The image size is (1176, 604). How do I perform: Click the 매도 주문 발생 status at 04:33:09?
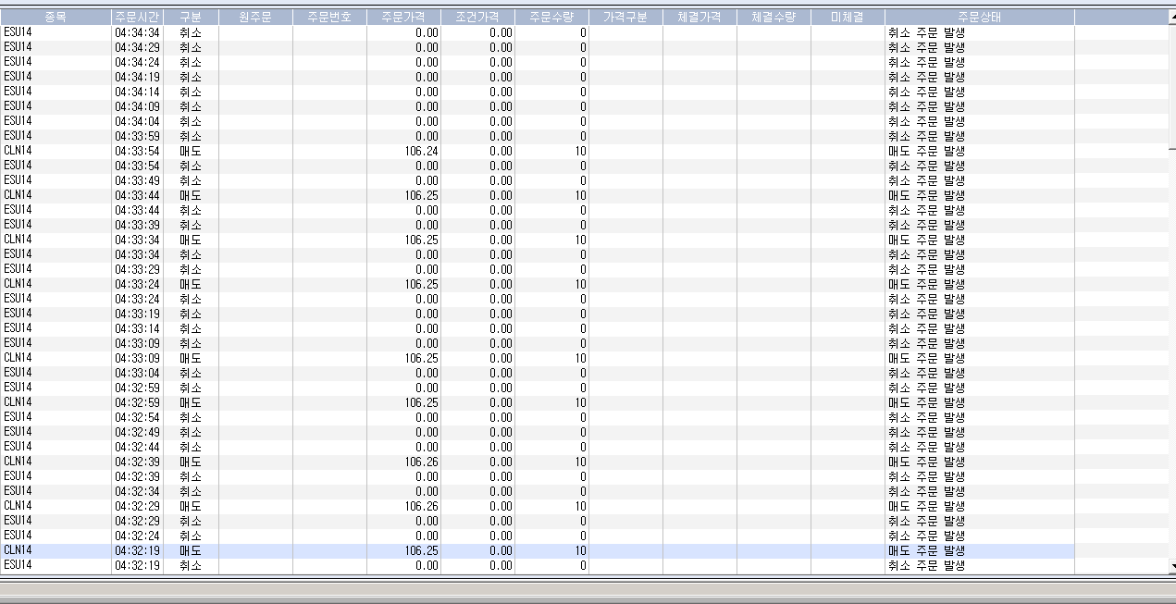[926, 358]
